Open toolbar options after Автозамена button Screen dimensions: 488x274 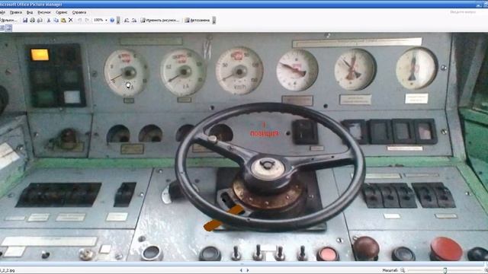point(213,21)
